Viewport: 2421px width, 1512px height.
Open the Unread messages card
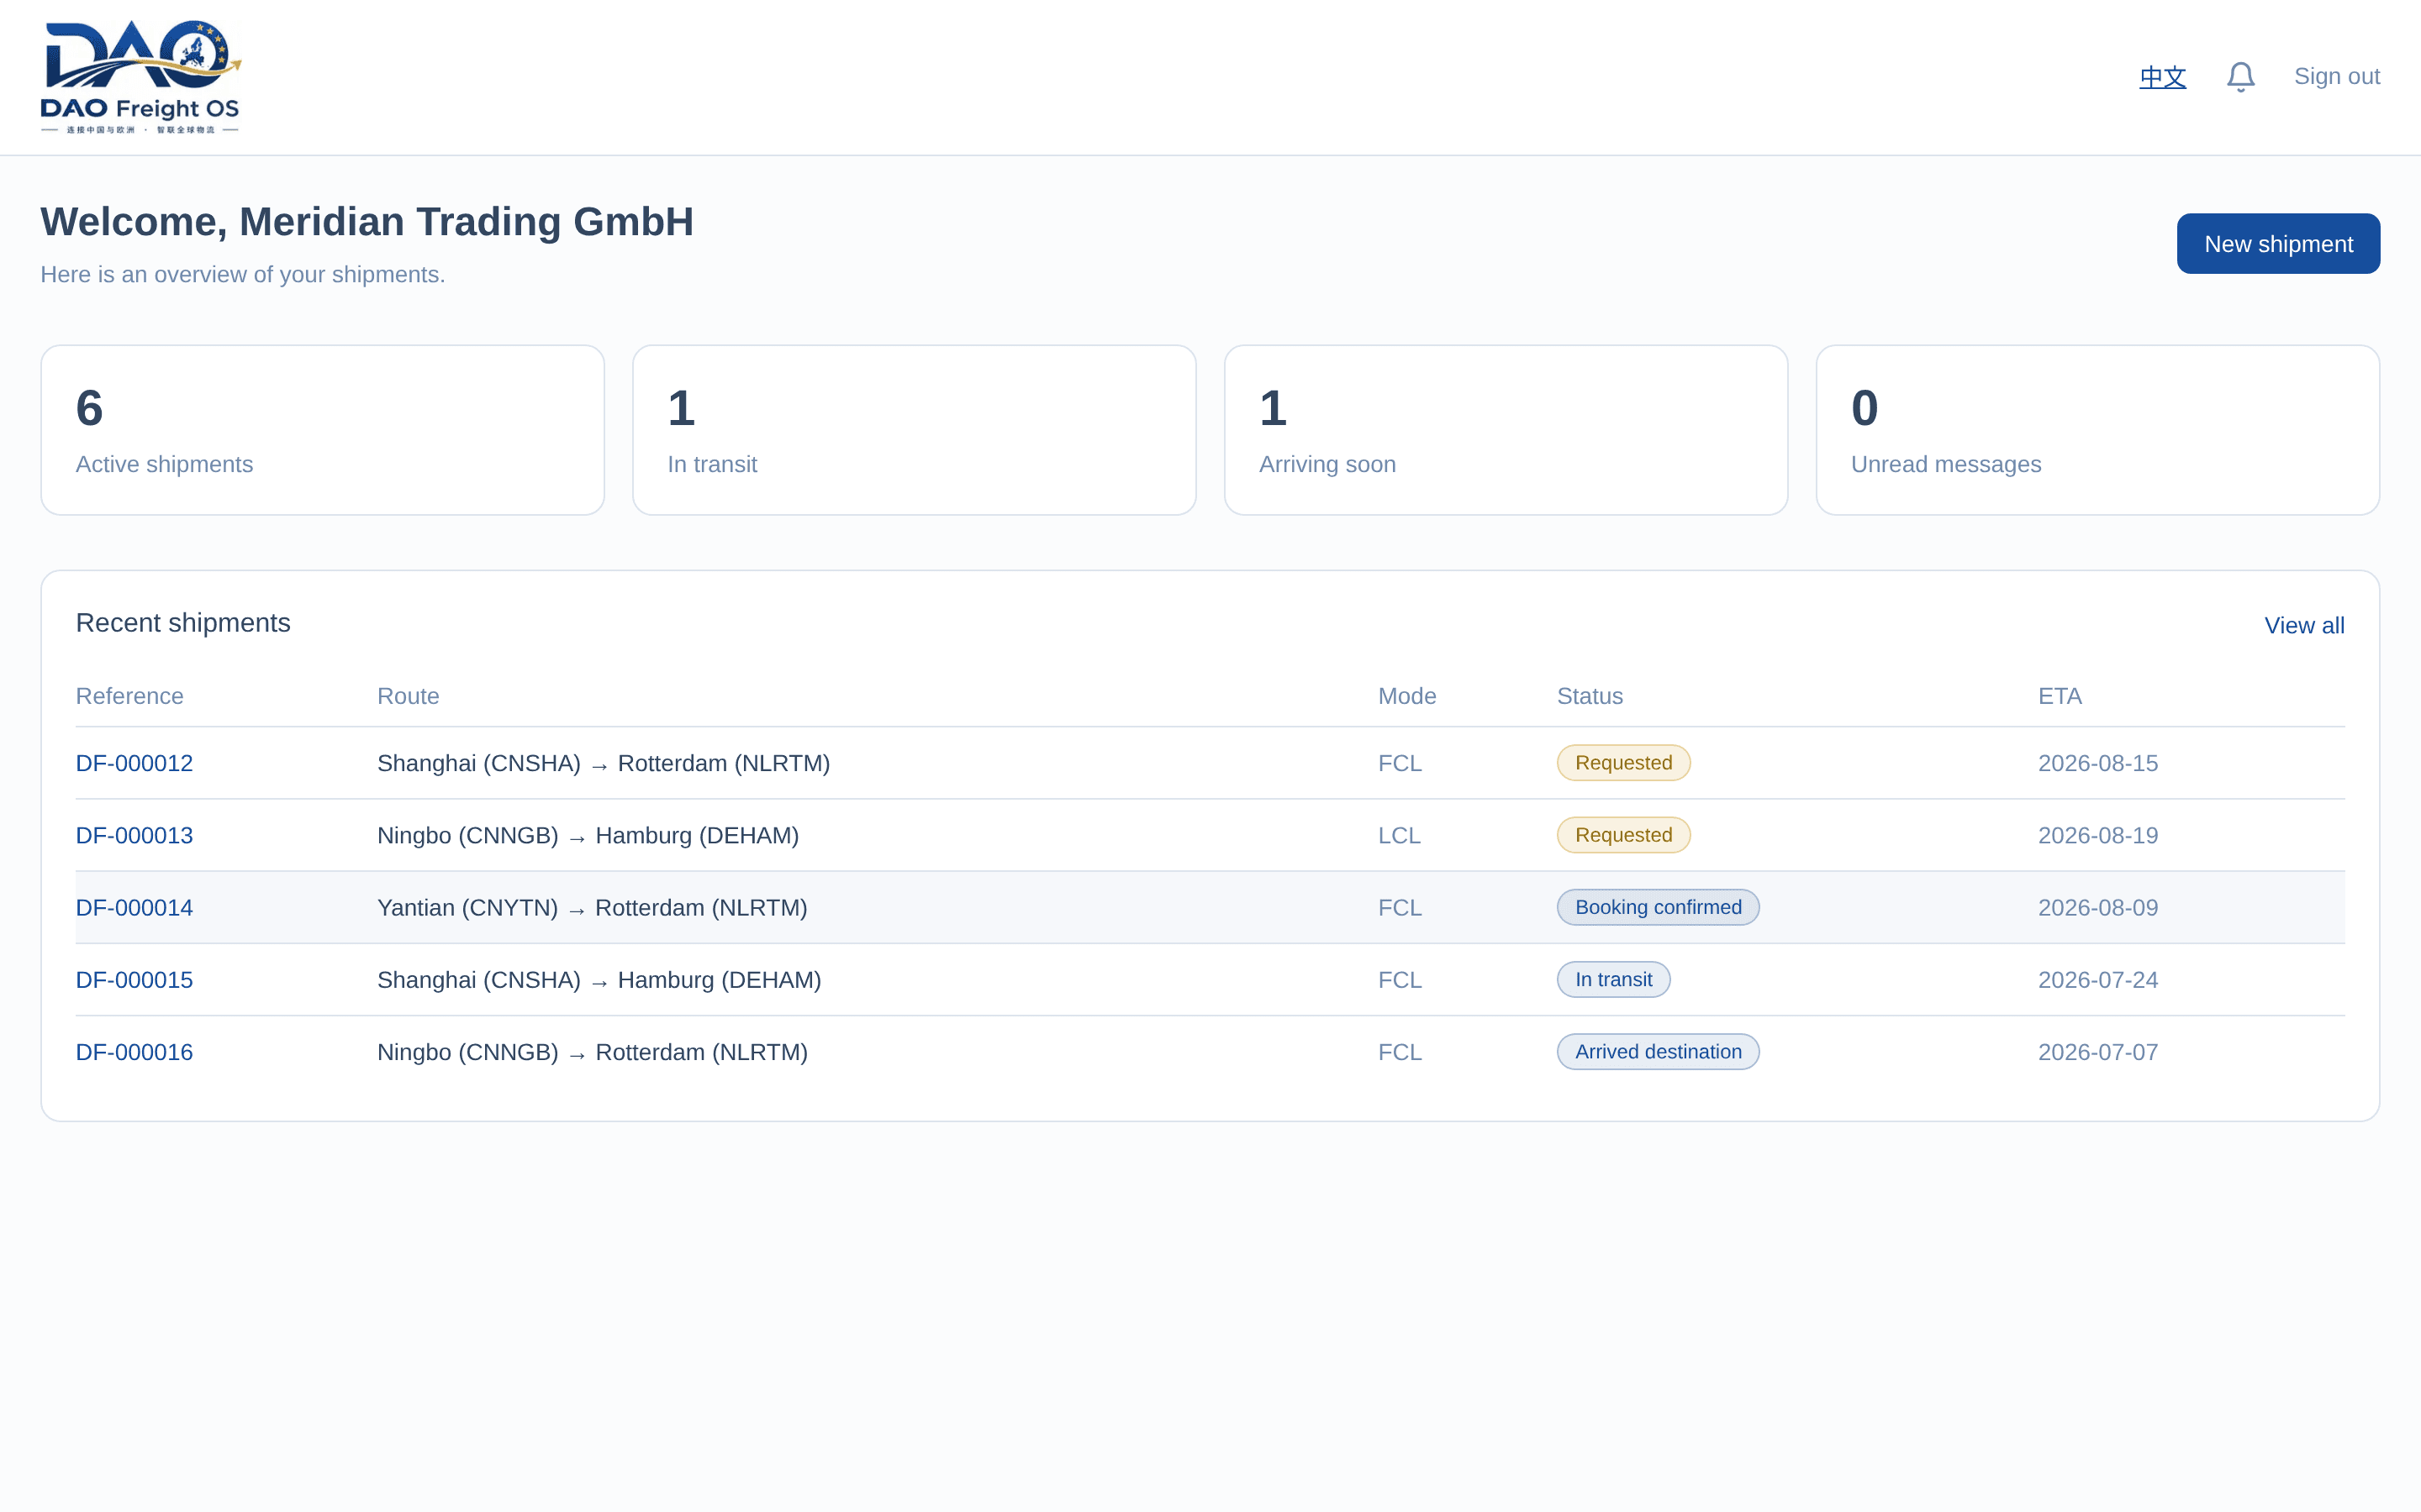[2097, 430]
